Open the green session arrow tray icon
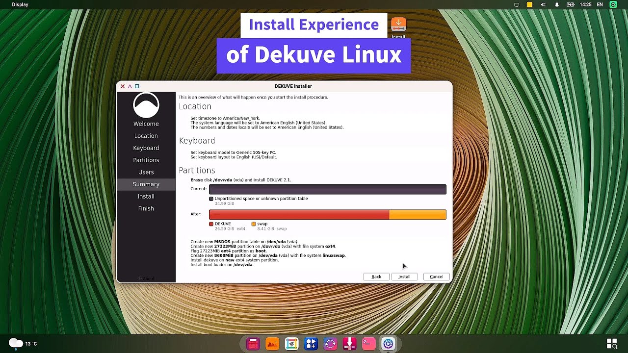The height and width of the screenshot is (353, 628). [613, 4]
